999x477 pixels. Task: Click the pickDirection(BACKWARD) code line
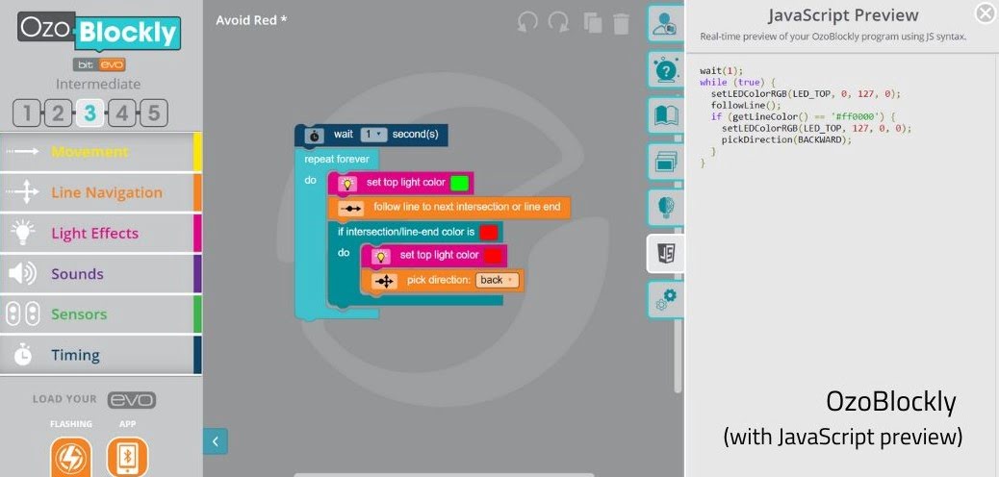pyautogui.click(x=786, y=139)
